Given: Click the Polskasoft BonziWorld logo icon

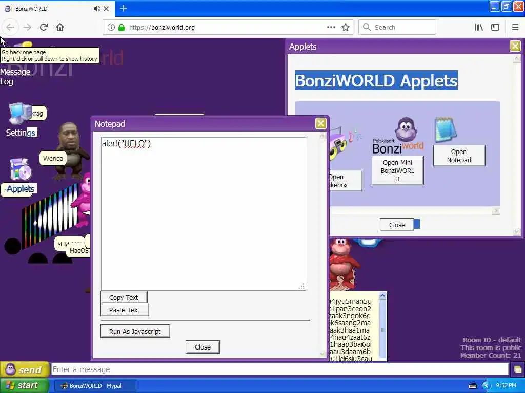Looking at the screenshot, I should pos(398,136).
